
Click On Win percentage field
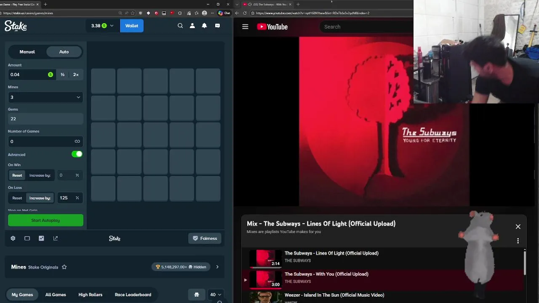[x=69, y=175]
